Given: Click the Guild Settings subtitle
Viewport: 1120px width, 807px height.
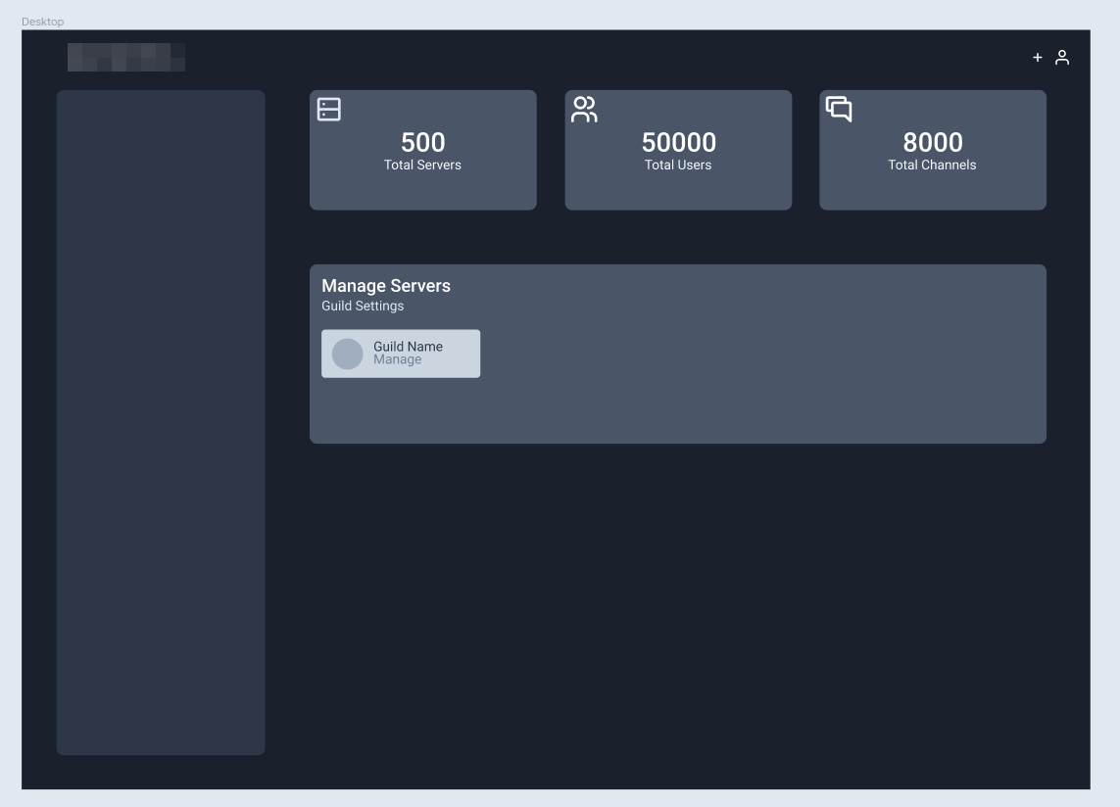Looking at the screenshot, I should 363,306.
